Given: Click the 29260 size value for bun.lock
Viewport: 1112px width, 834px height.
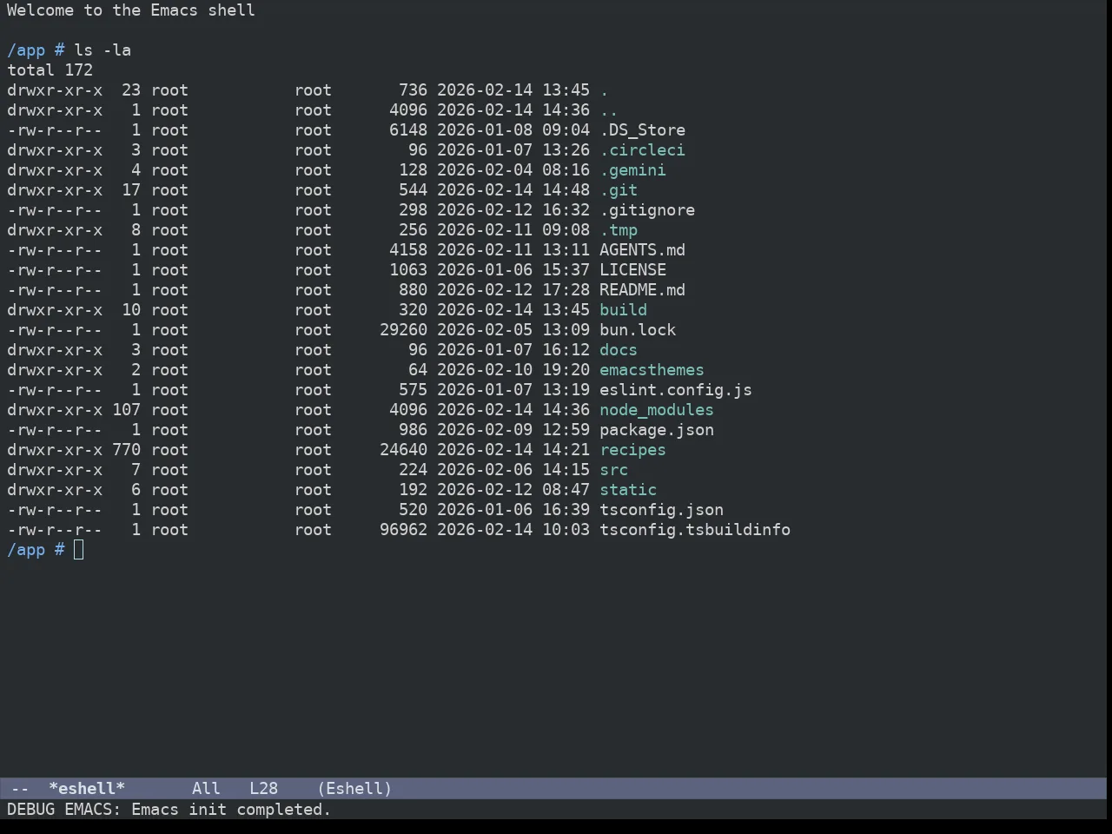Looking at the screenshot, I should coord(403,330).
